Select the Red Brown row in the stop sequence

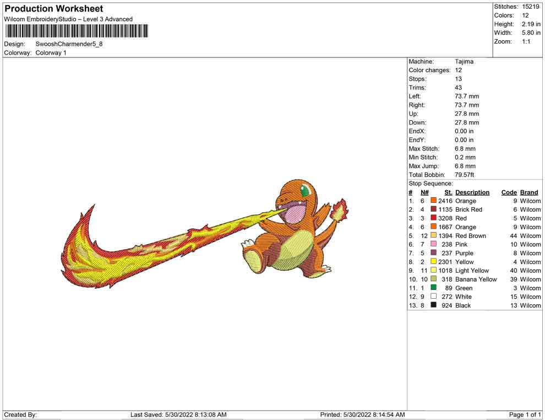click(470, 236)
